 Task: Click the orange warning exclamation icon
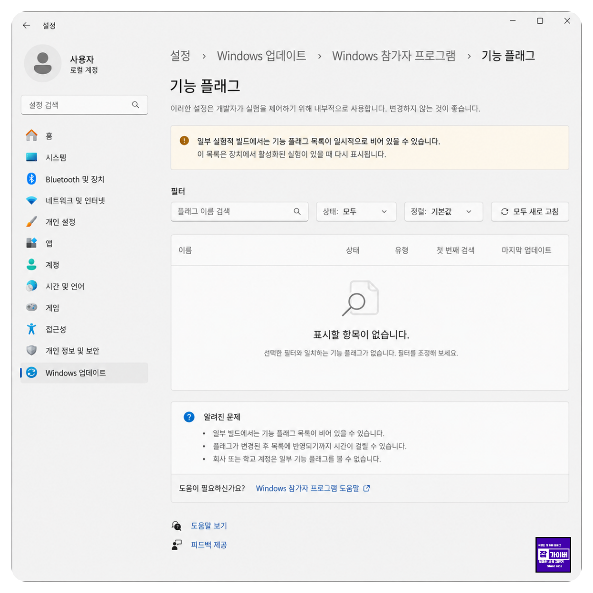pyautogui.click(x=184, y=141)
